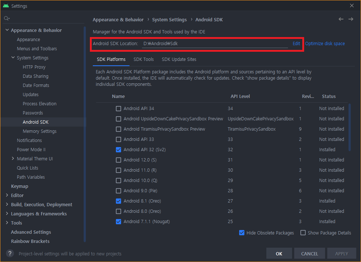The width and height of the screenshot is (361, 262).
Task: Switch to the SDK Platforms tab
Action: (111, 59)
